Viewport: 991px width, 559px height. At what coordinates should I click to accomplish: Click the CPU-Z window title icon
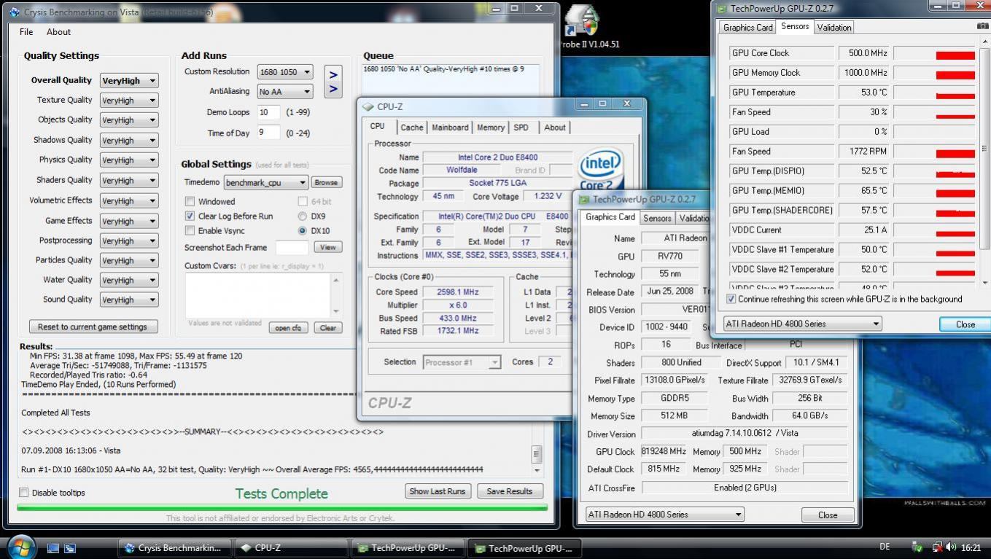point(368,106)
